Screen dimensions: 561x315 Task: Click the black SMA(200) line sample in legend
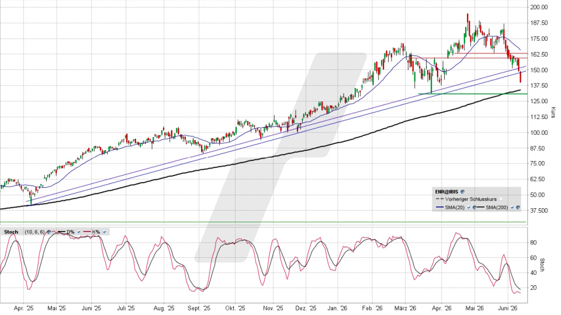click(x=480, y=207)
